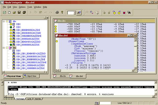
Task: Collapse the lower dbx DML tree node
Action: pos(4,48)
